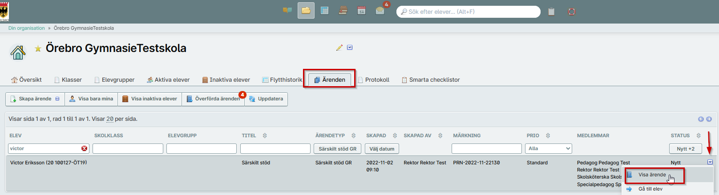The width and height of the screenshot is (719, 195).
Task: Go to next page arrow icon
Action: (709, 119)
